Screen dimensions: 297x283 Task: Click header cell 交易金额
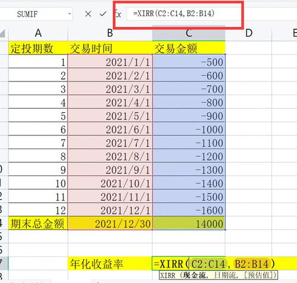click(189, 48)
